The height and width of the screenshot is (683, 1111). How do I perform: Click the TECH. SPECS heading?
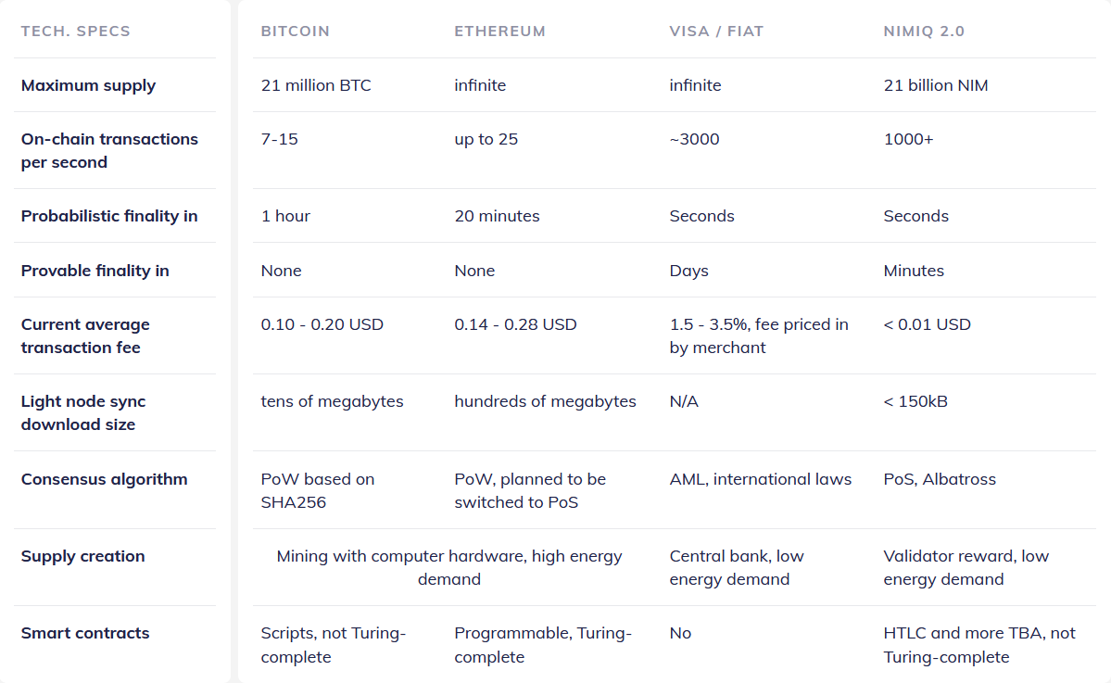coord(76,32)
